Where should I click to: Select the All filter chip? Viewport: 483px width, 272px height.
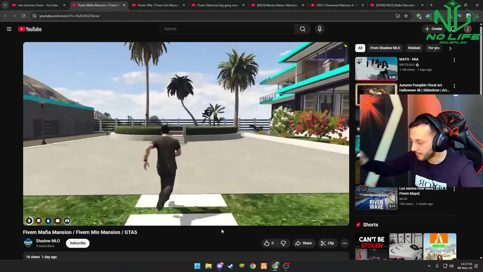pos(360,48)
